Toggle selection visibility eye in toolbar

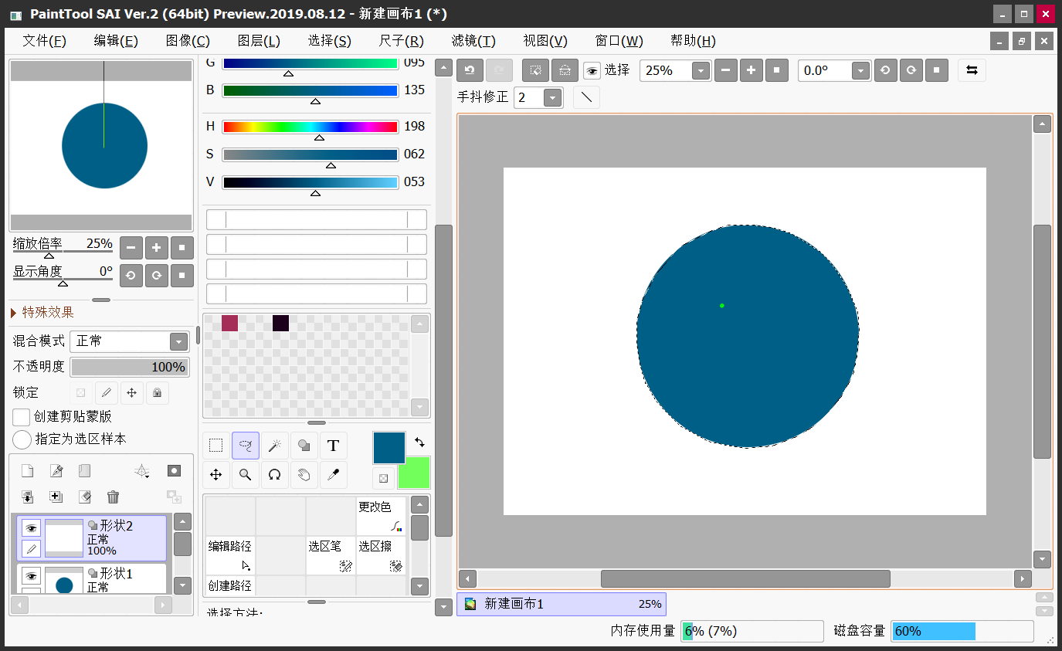(x=592, y=71)
